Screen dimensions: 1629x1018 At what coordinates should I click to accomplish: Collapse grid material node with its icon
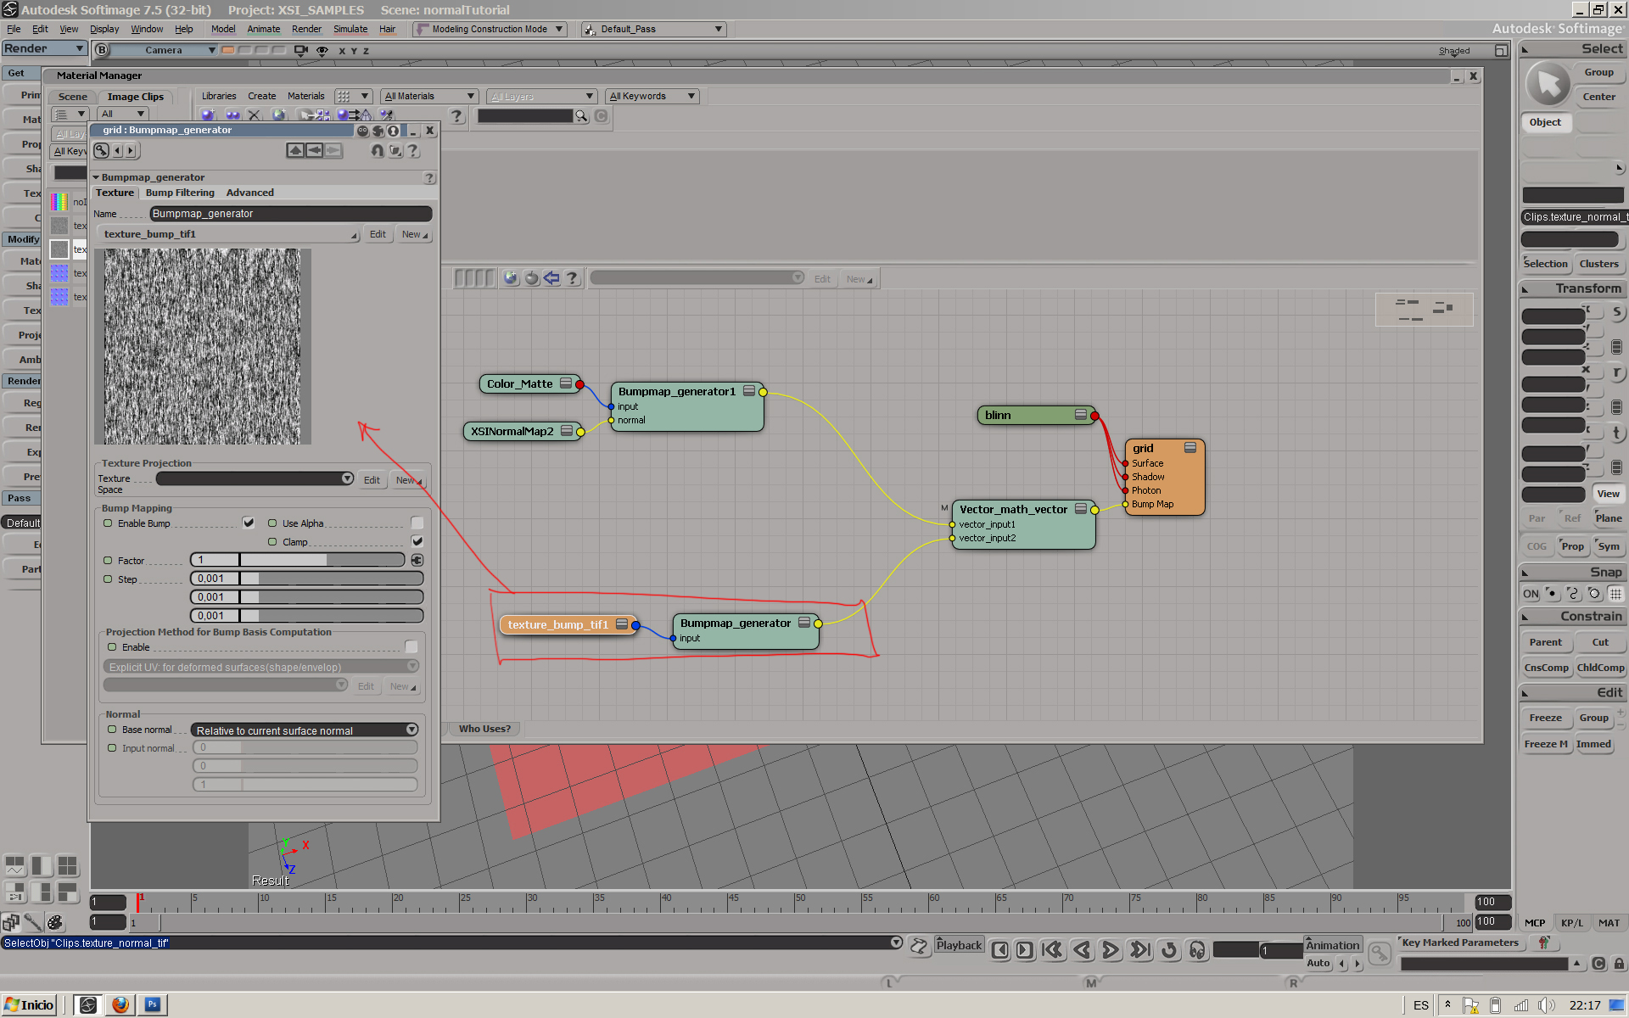coord(1190,447)
